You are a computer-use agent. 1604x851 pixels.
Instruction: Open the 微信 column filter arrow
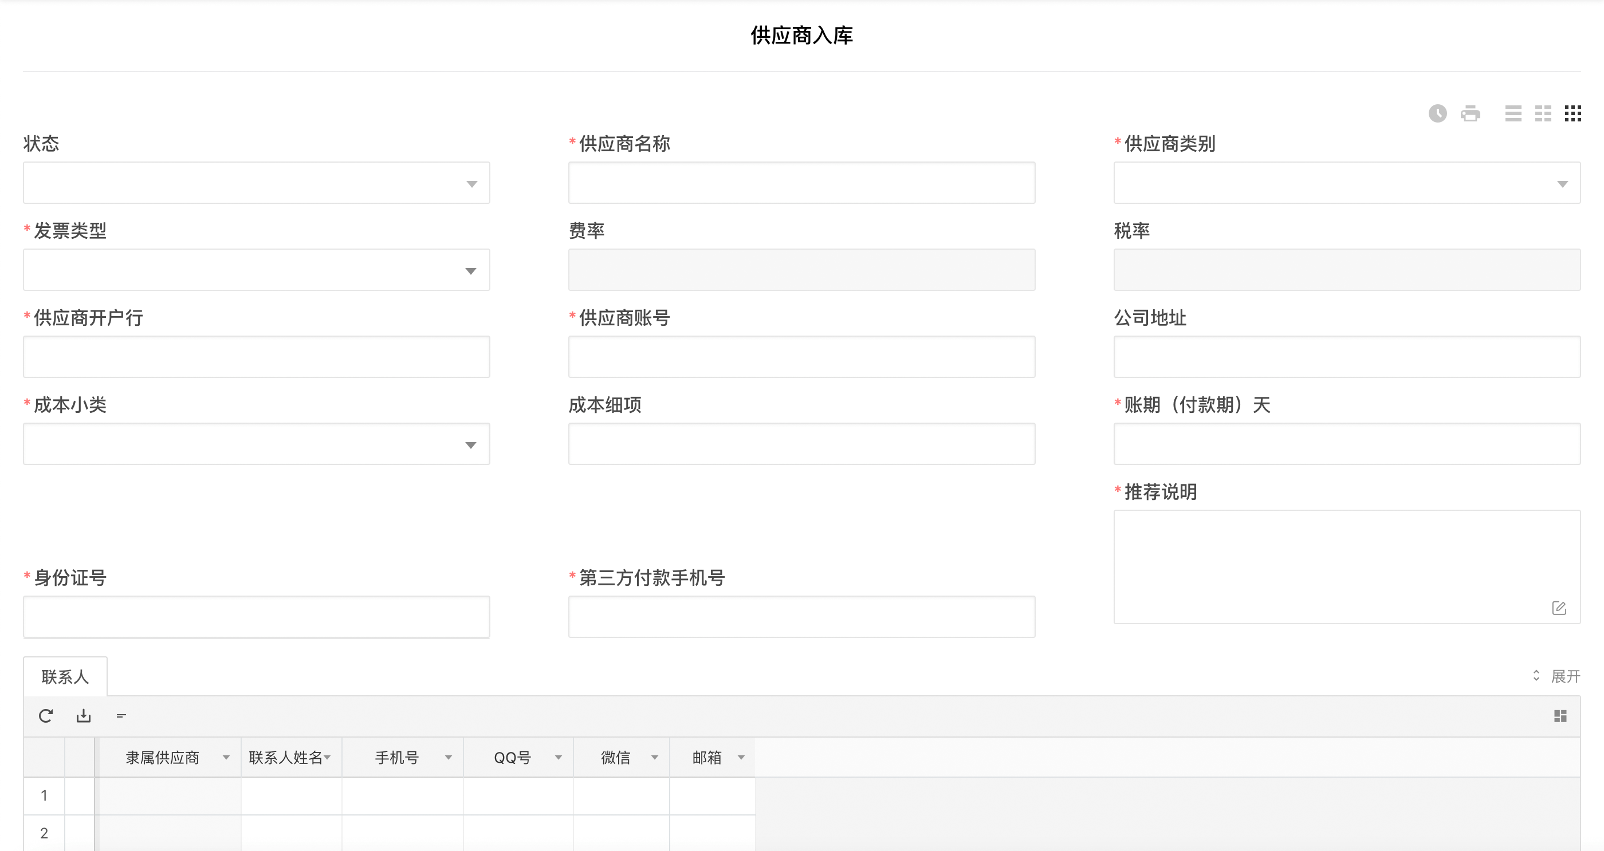coord(654,758)
